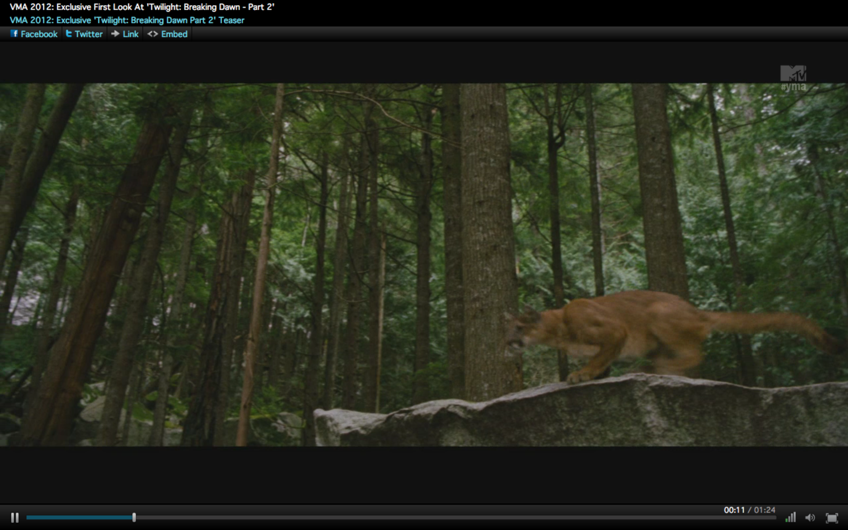The width and height of the screenshot is (848, 530).
Task: Click the white 'First Look' video title
Action: (142, 7)
